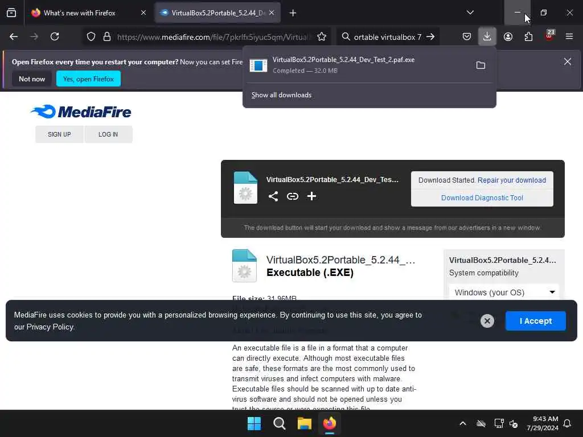The height and width of the screenshot is (437, 583).
Task: Open the completed VirtualBox download entry
Action: 357,65
